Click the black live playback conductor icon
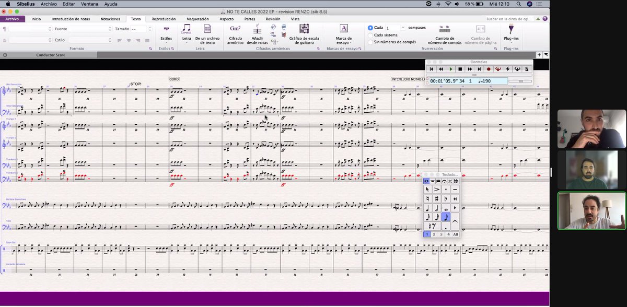627x307 pixels. pyautogui.click(x=517, y=69)
